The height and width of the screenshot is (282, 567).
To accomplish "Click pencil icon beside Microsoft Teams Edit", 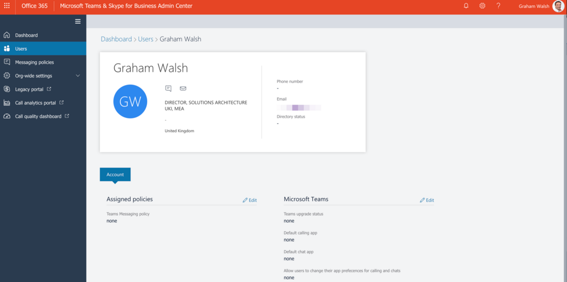I will tap(422, 200).
